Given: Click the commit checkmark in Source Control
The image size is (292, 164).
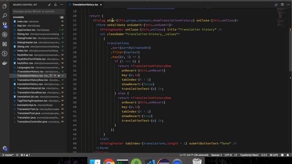Looking at the screenshot, I should pyautogui.click(x=49, y=5).
